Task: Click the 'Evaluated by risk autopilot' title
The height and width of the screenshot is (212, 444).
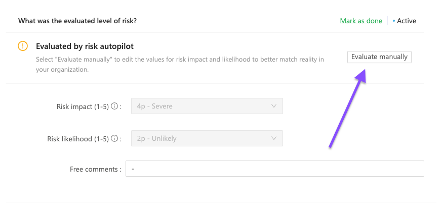Action: tap(85, 46)
